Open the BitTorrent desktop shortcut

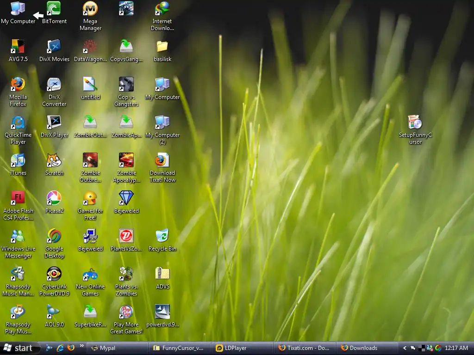coord(54,12)
